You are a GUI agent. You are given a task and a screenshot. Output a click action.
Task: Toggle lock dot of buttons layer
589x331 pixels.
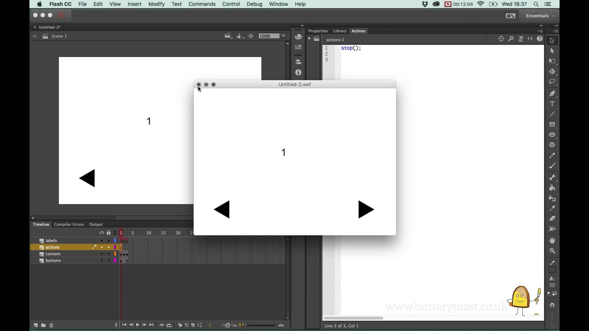click(x=109, y=261)
